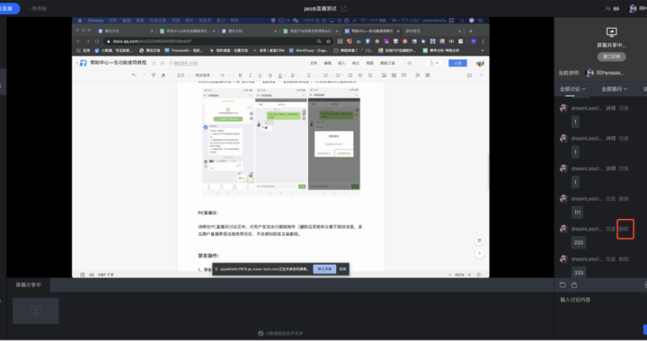Image resolution: width=647 pixels, height=341 pixels.
Task: Open the font size dropdown
Action: pos(225,75)
